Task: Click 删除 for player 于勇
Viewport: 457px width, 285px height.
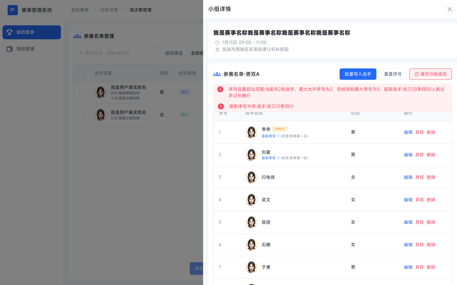Action: 431,267
